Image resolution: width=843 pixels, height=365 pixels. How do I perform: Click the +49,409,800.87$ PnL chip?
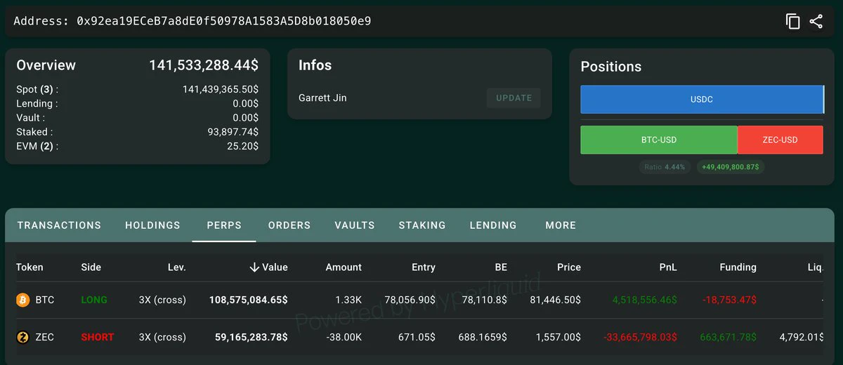coord(731,167)
